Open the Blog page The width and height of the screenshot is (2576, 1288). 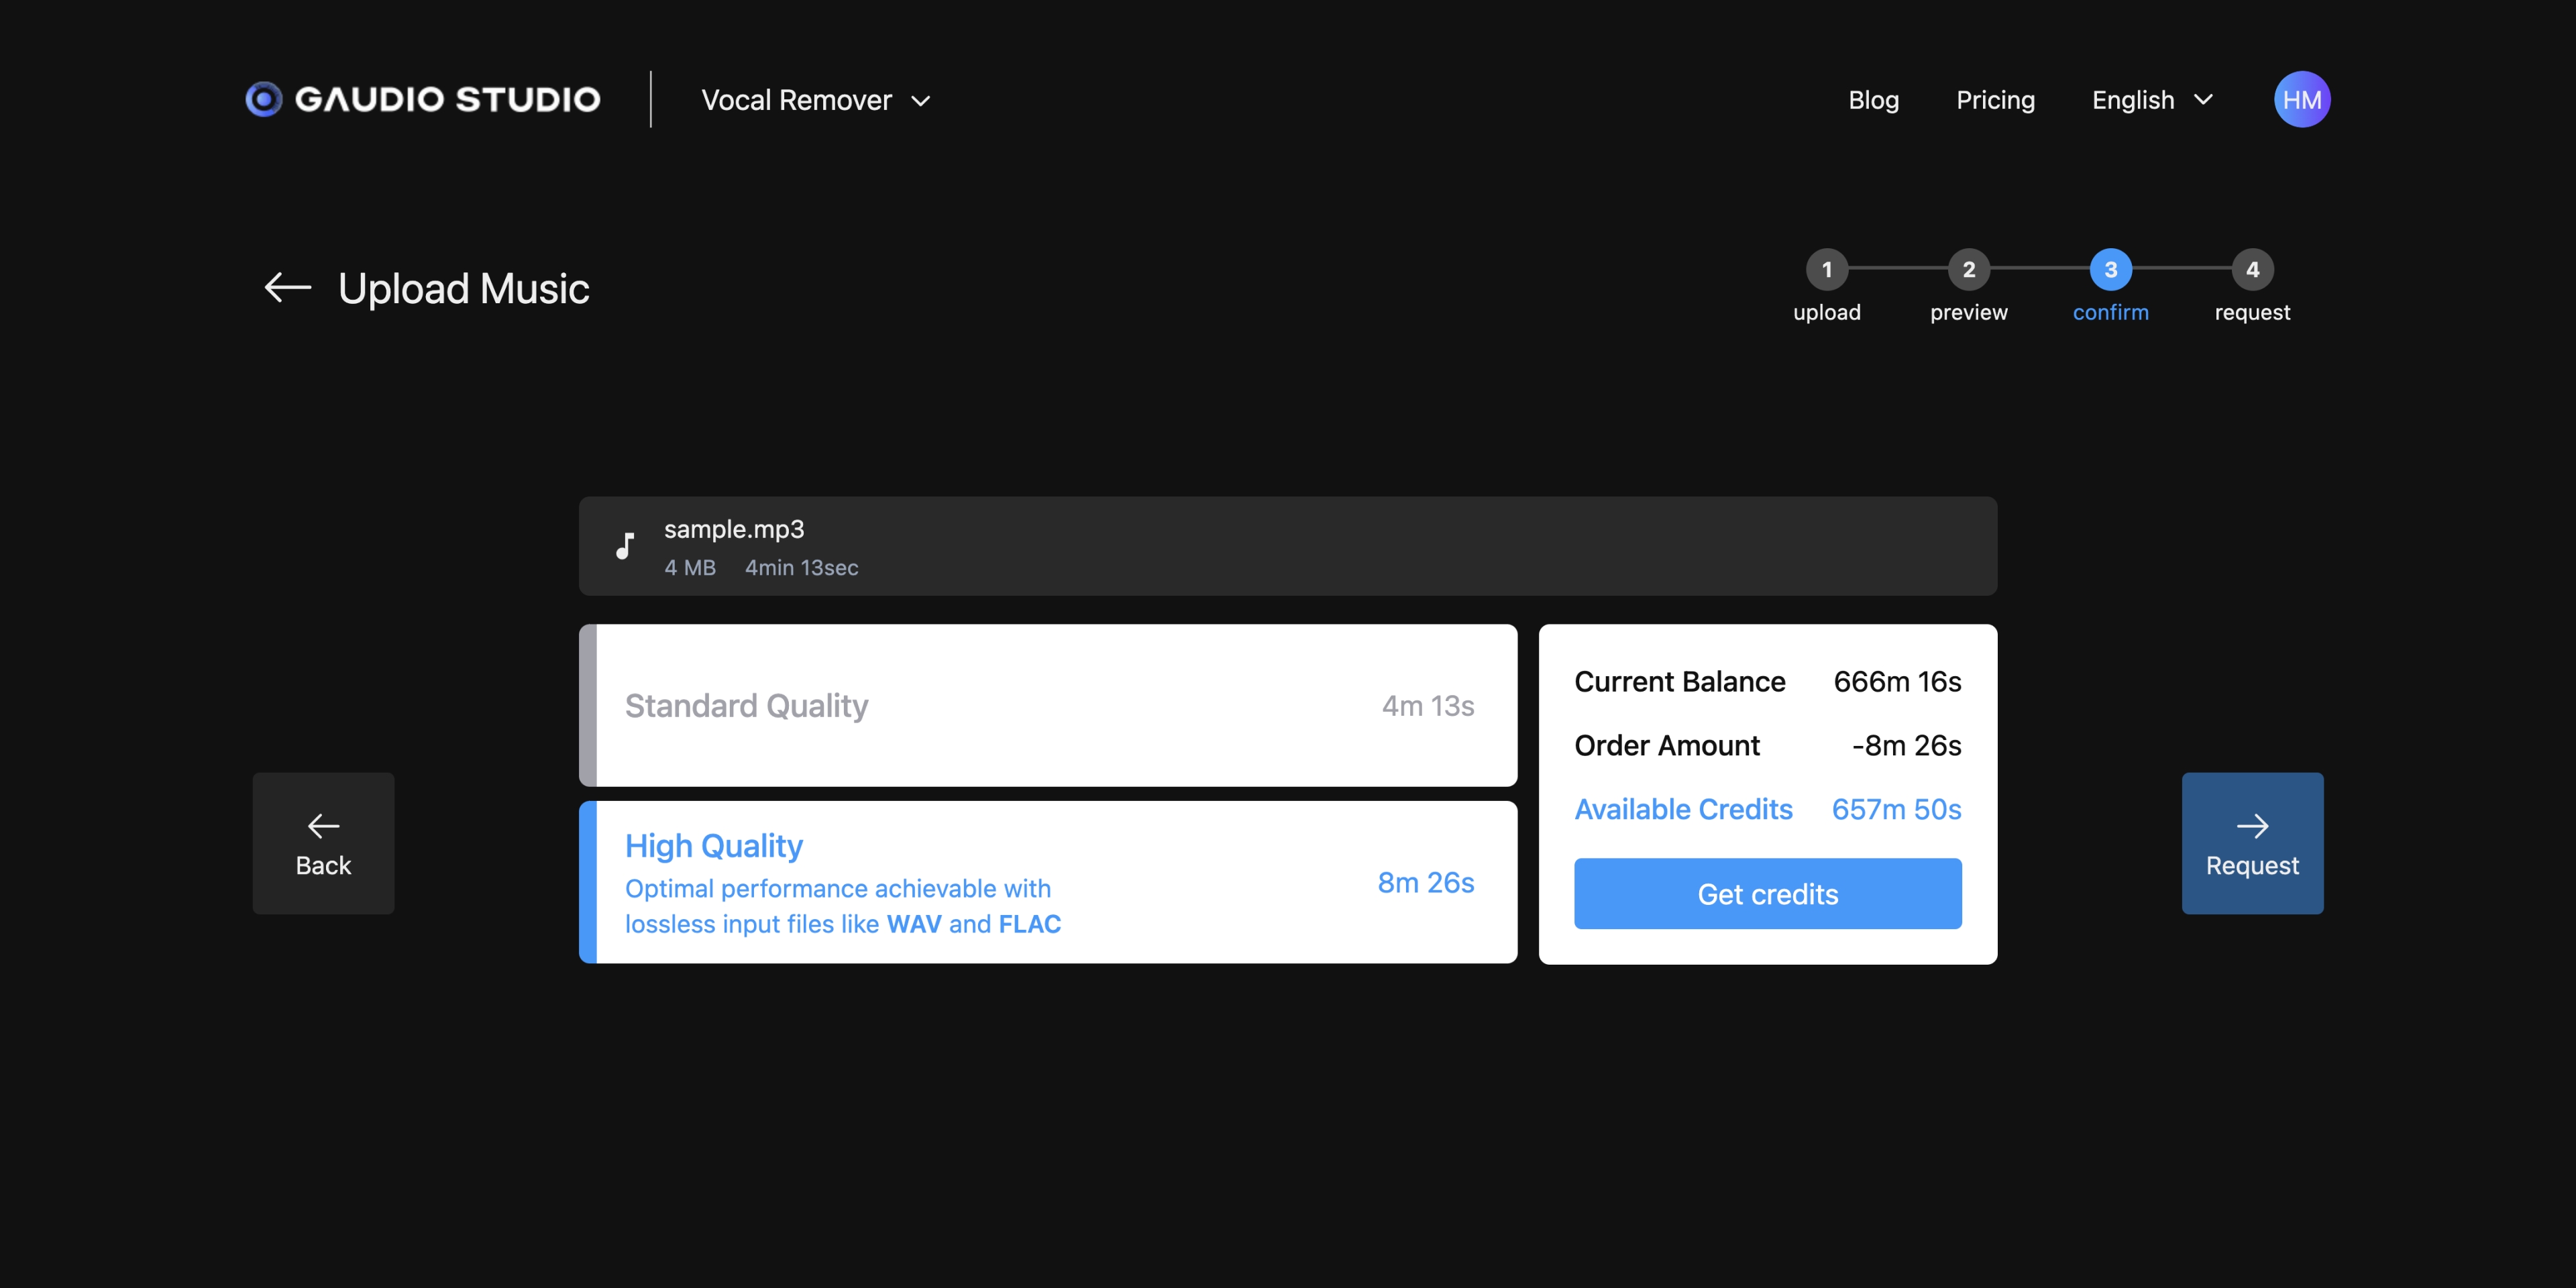[x=1873, y=100]
